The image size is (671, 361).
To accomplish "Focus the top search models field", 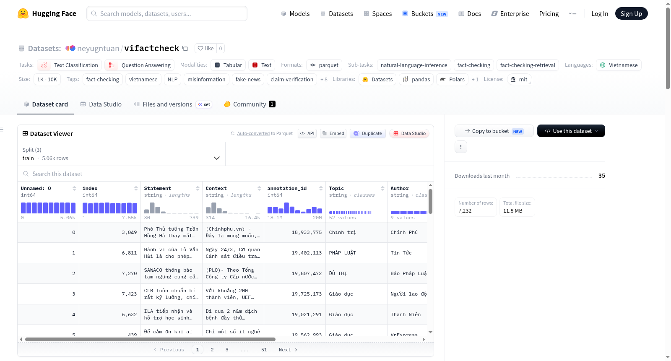I will pos(167,13).
